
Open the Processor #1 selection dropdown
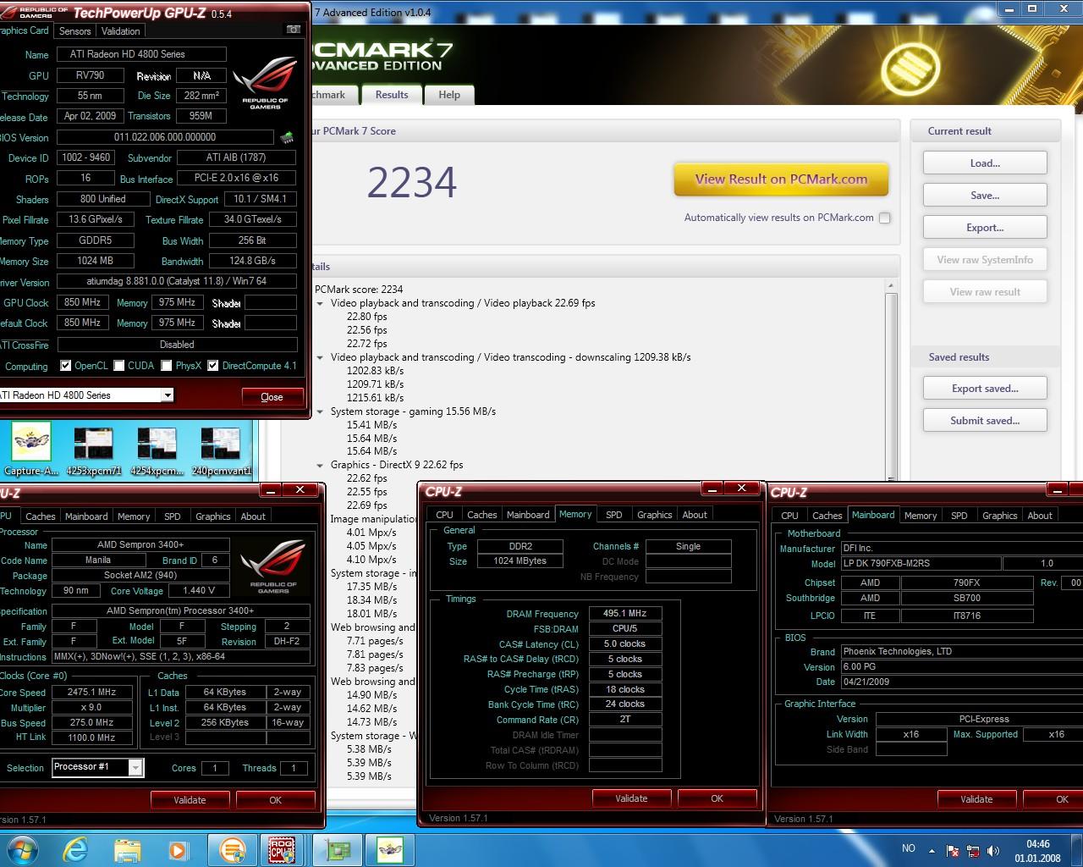click(x=135, y=767)
